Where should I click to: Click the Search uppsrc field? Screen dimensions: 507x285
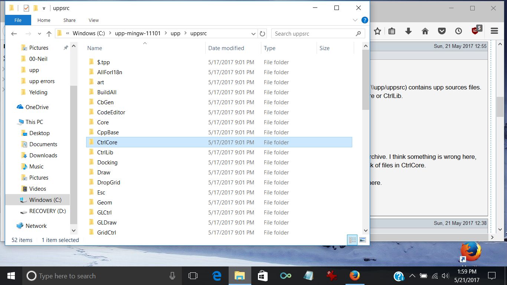pos(314,34)
